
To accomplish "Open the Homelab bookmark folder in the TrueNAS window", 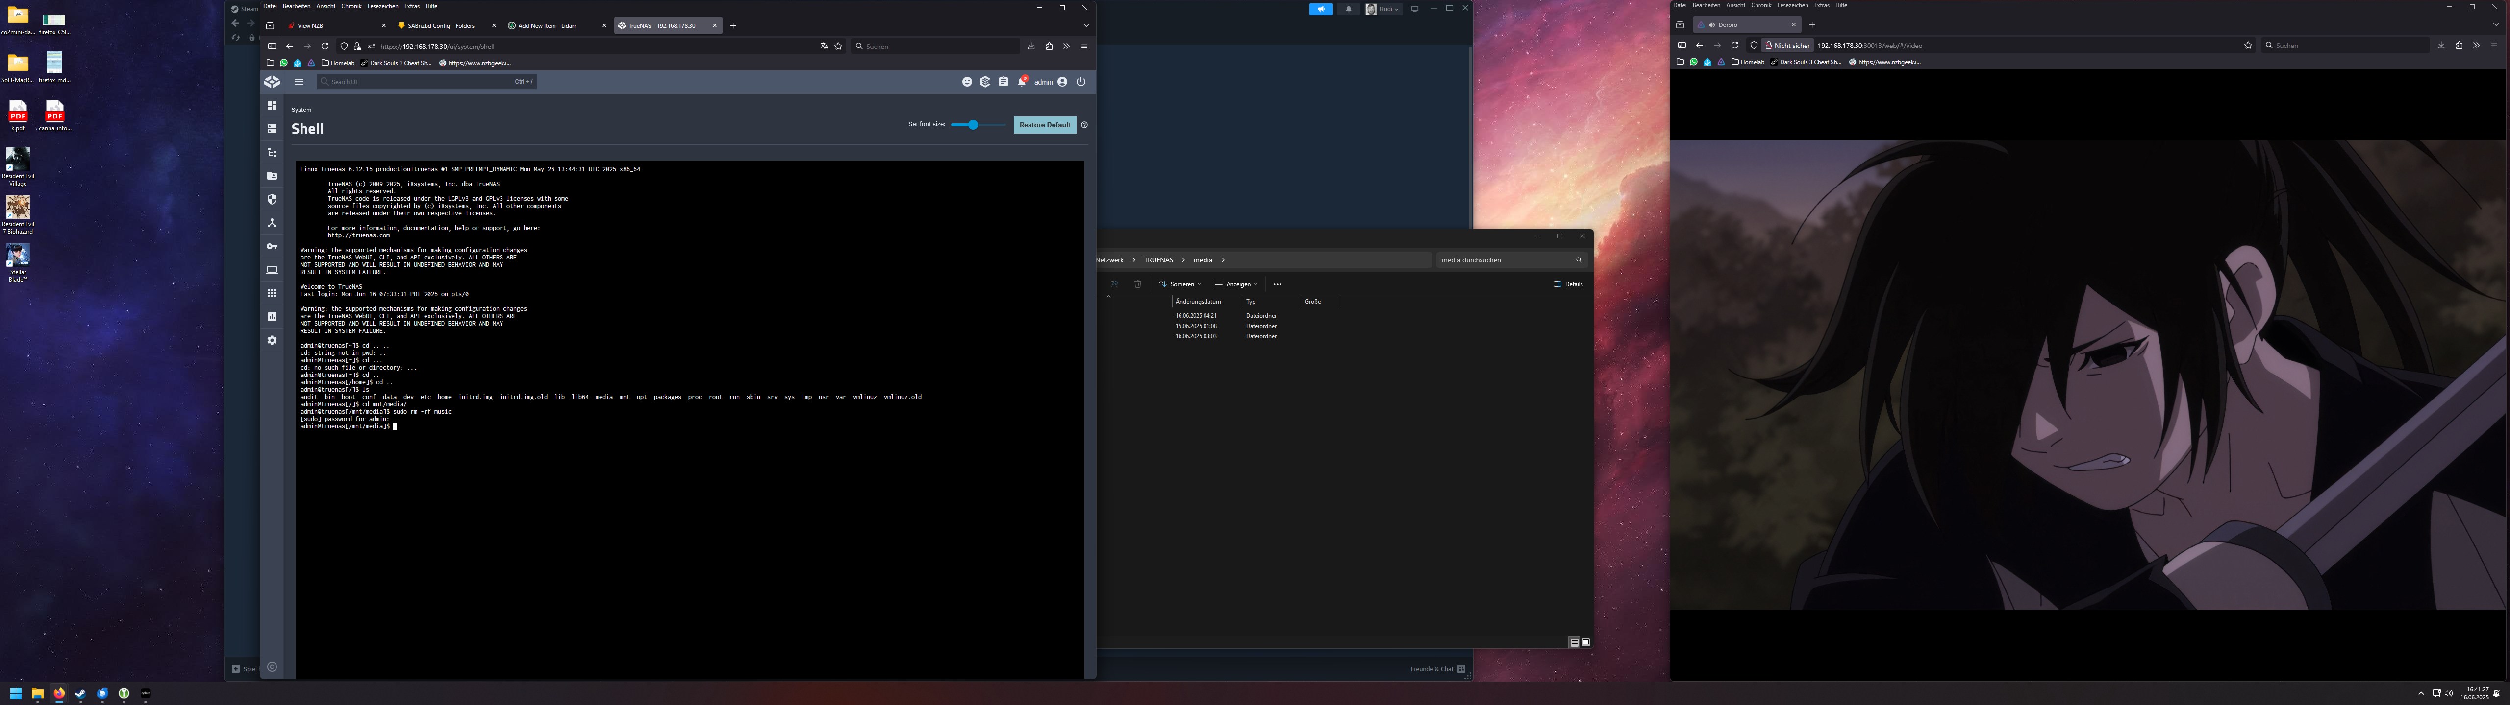I will click(x=338, y=62).
